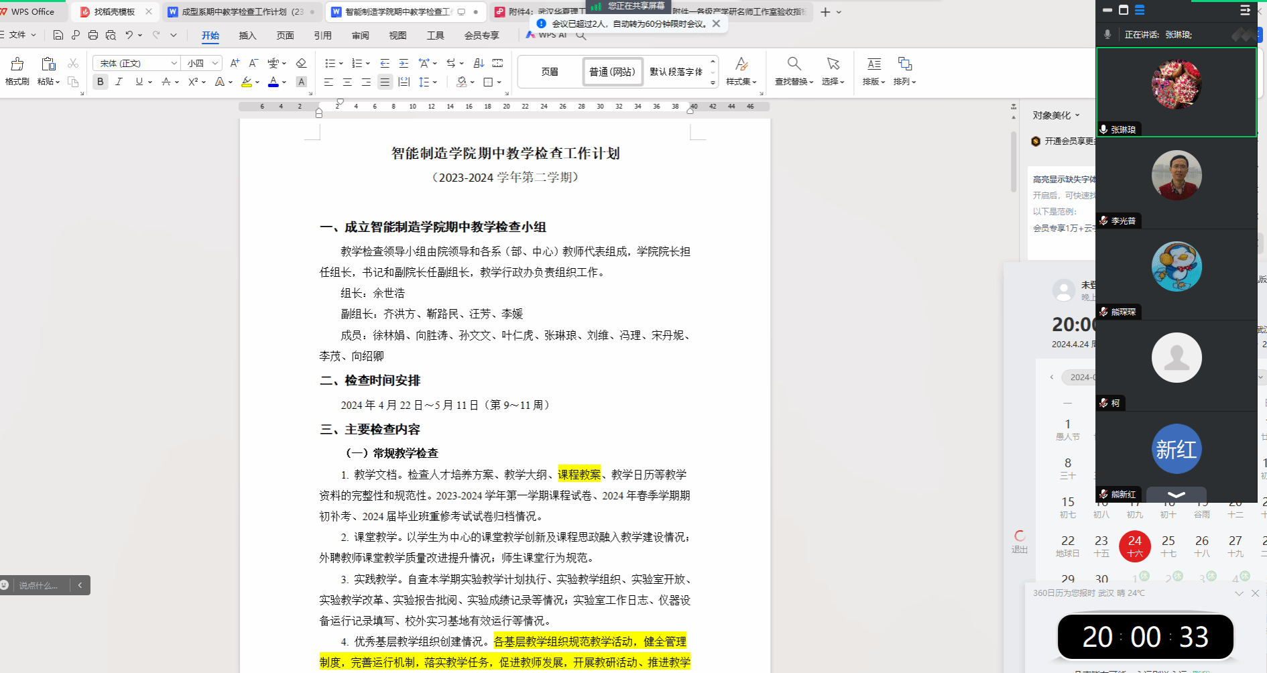Switch to the 插入 ribbon tab
Viewport: 1267px width, 673px height.
pyautogui.click(x=247, y=36)
